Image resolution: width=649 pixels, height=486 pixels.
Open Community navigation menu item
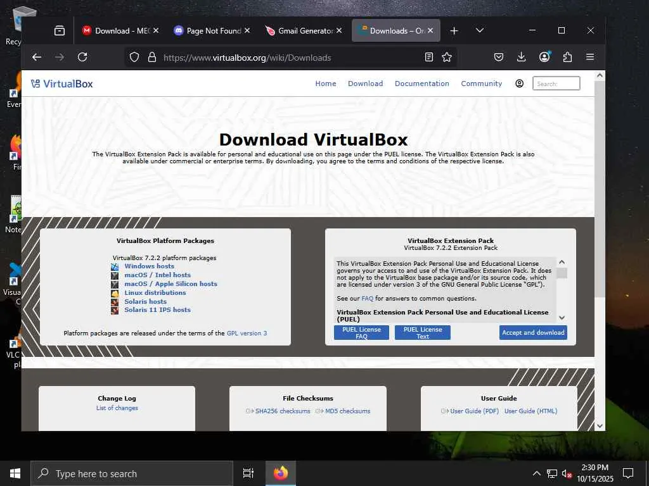point(482,84)
